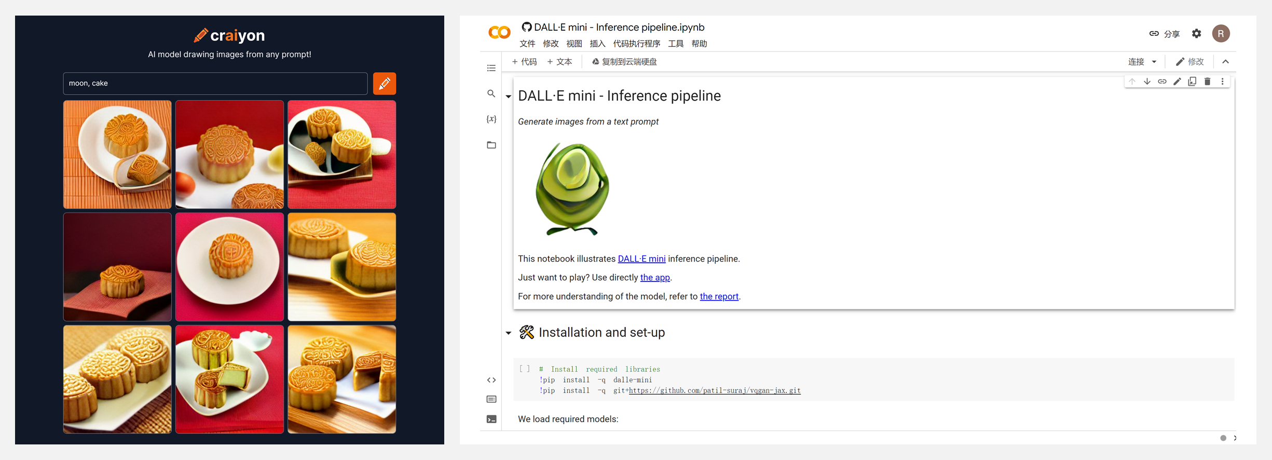The image size is (1272, 460).
Task: Click 'We load required models:' text
Action: pos(568,419)
